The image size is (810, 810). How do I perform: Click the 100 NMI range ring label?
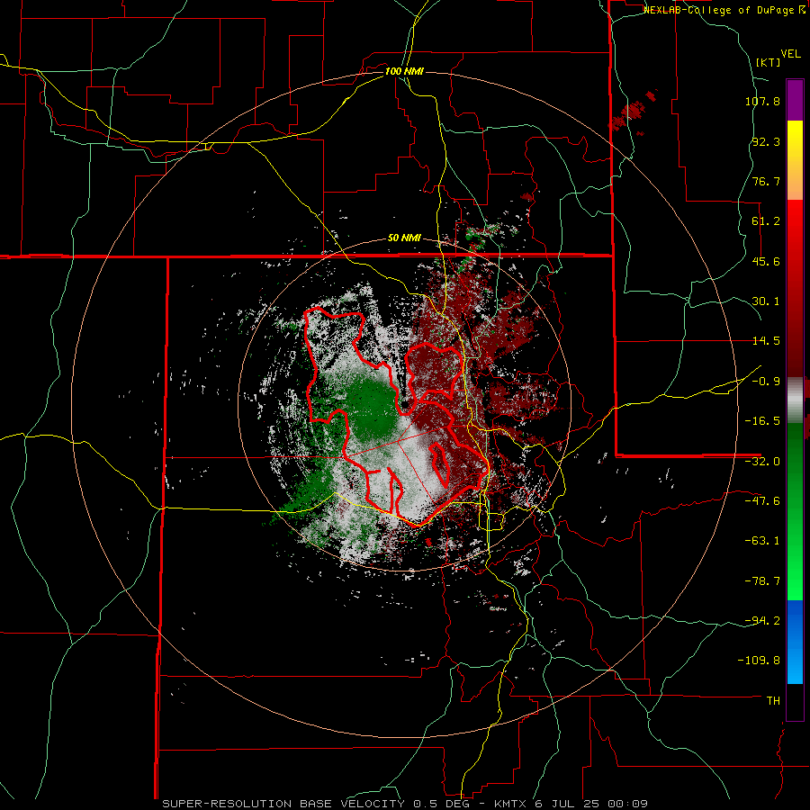tap(404, 71)
